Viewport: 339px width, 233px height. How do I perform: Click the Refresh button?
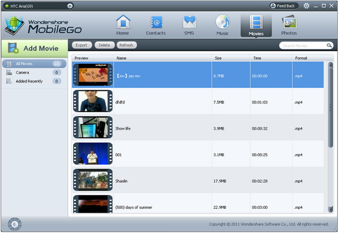(127, 45)
